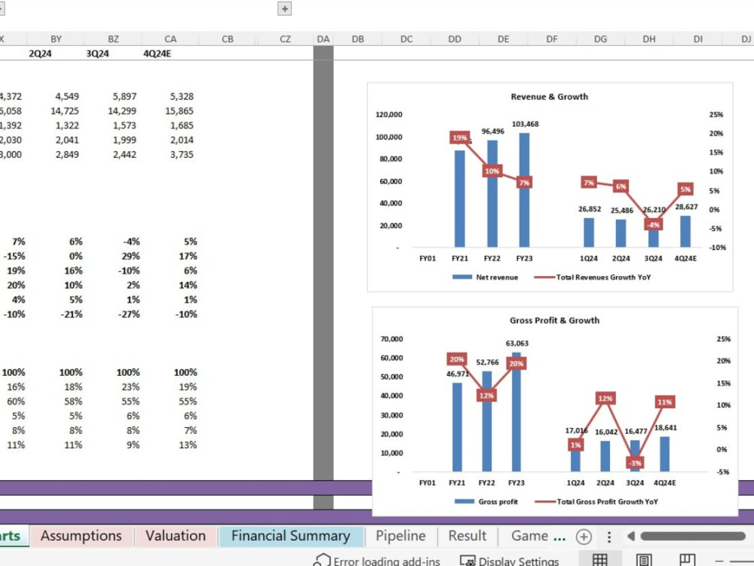Viewport: 754px width, 566px height.
Task: Select the Net revenue legend entry
Action: tap(485, 277)
